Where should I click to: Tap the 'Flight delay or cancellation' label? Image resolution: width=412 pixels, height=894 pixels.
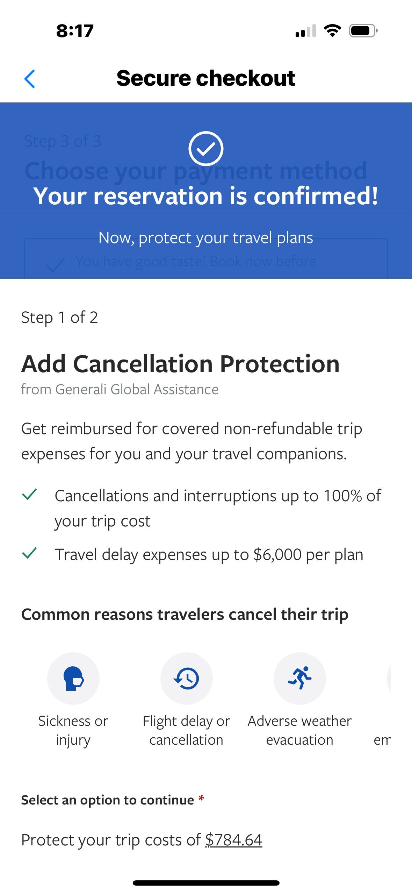(x=186, y=730)
